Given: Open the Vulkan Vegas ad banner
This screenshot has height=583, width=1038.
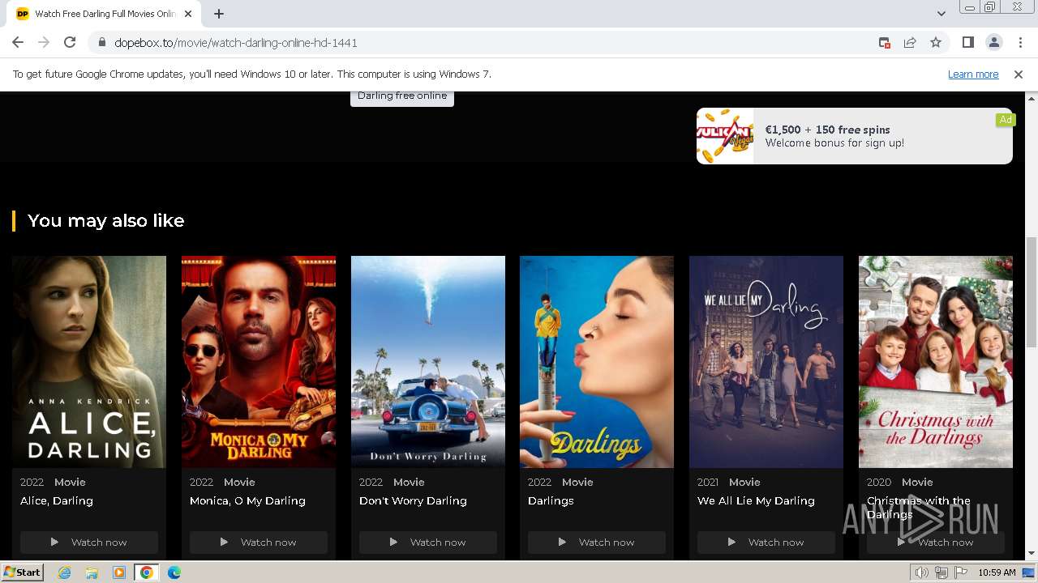Looking at the screenshot, I should coord(854,136).
